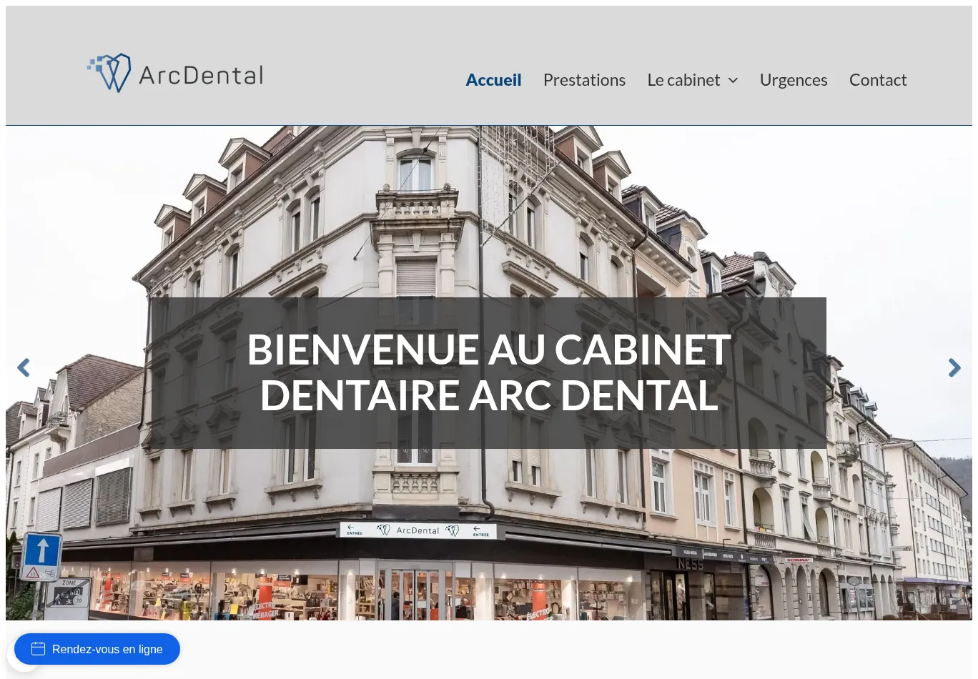
Task: Open the Contact page
Action: [x=877, y=80]
